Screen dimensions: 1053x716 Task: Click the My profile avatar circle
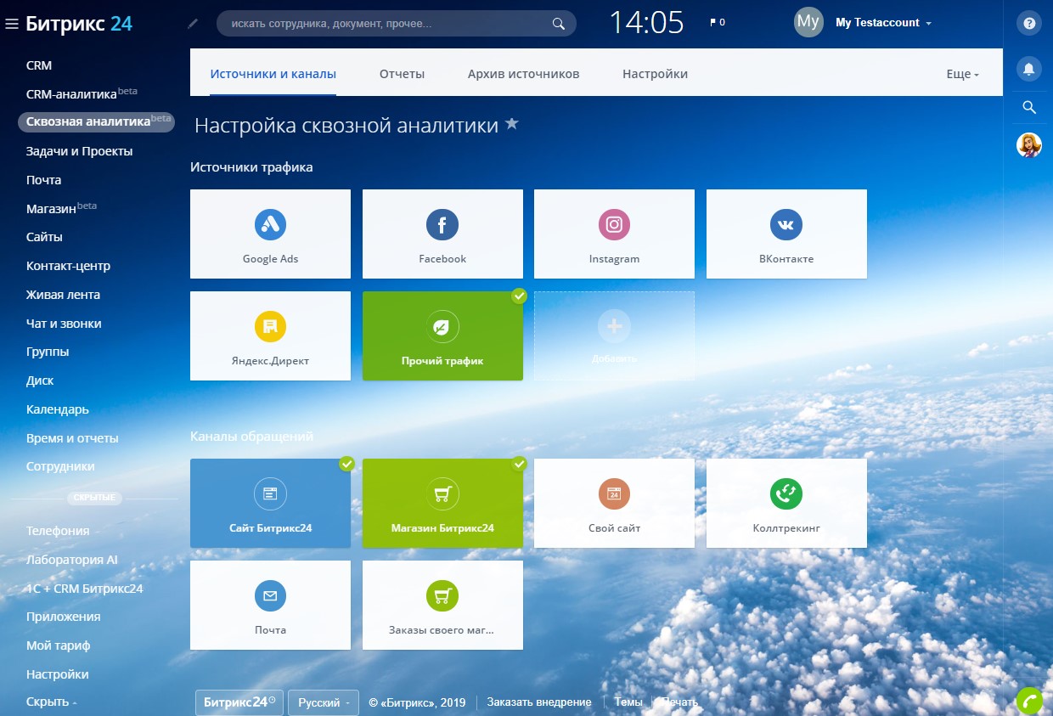(808, 22)
